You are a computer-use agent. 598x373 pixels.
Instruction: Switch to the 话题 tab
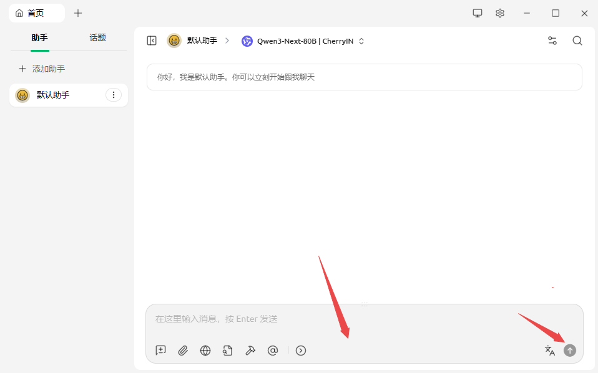click(98, 38)
